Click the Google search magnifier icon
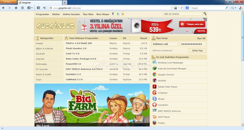 coord(227,8)
